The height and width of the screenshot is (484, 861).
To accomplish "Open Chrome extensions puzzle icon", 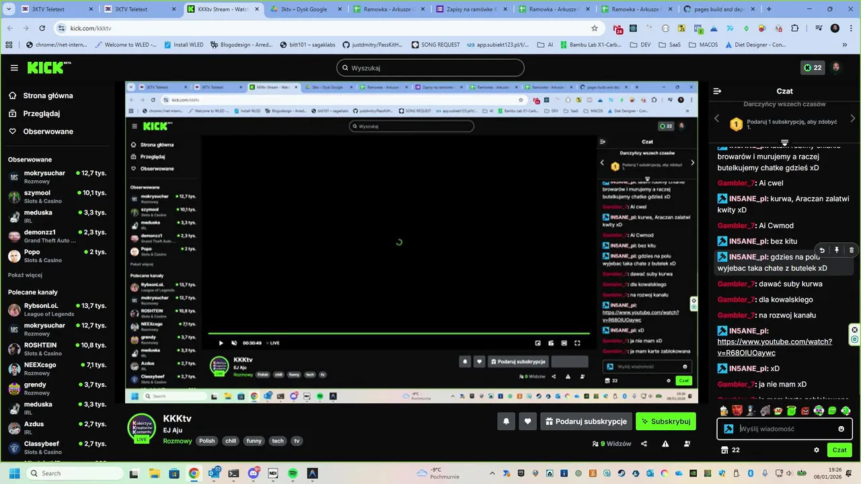I will click(x=796, y=28).
